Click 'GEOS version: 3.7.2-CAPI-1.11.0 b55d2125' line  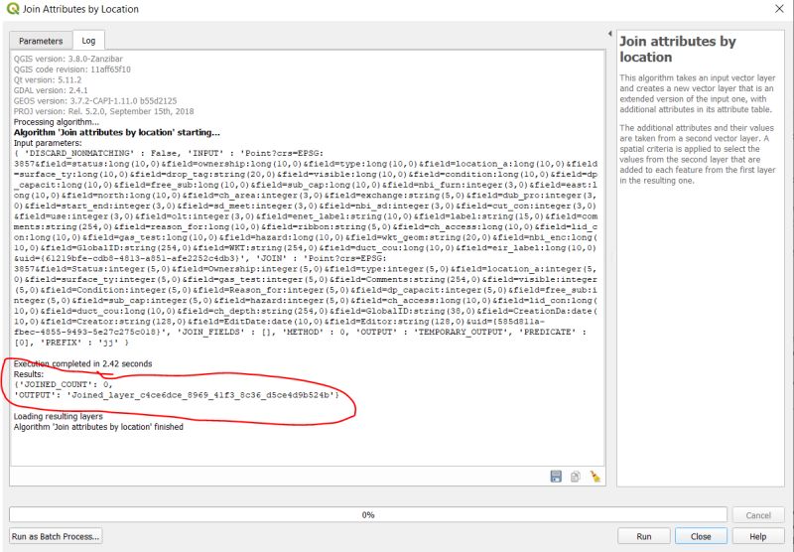point(95,101)
